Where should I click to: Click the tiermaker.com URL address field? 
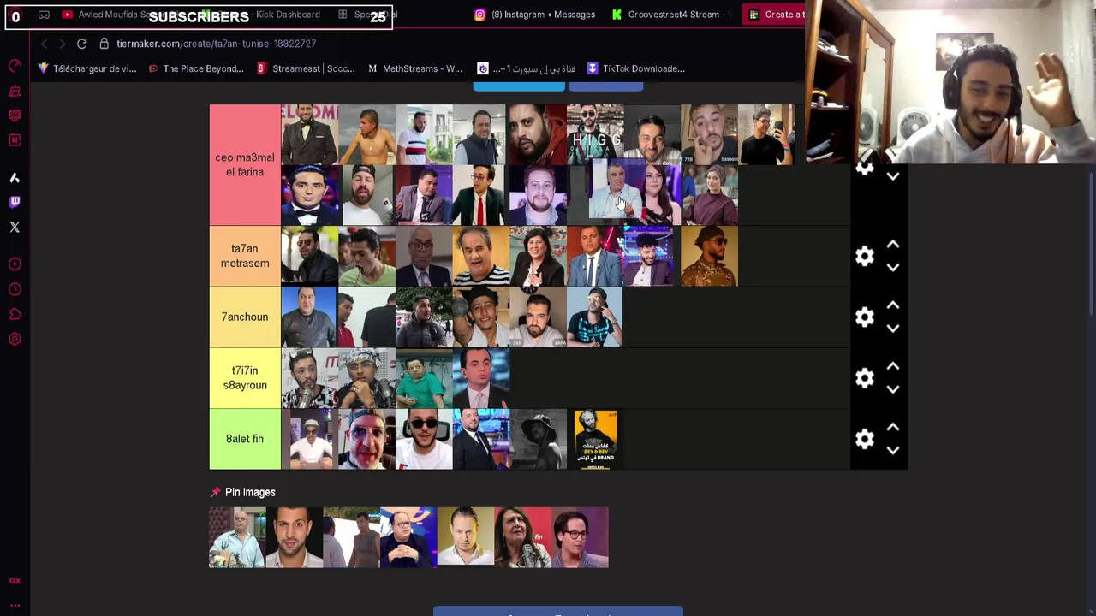coord(216,44)
